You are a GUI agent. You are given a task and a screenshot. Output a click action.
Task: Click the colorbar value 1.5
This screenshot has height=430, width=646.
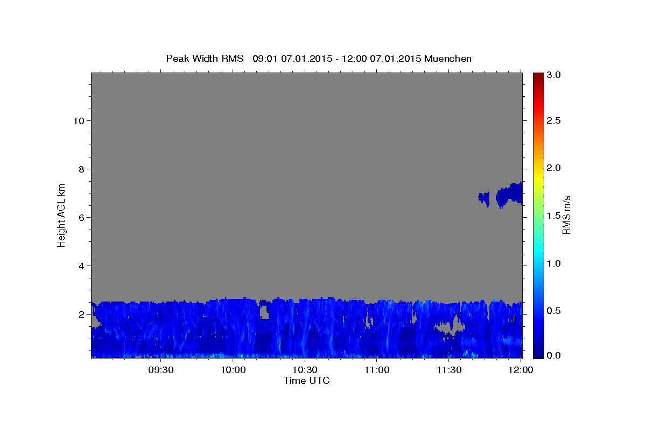click(x=554, y=216)
